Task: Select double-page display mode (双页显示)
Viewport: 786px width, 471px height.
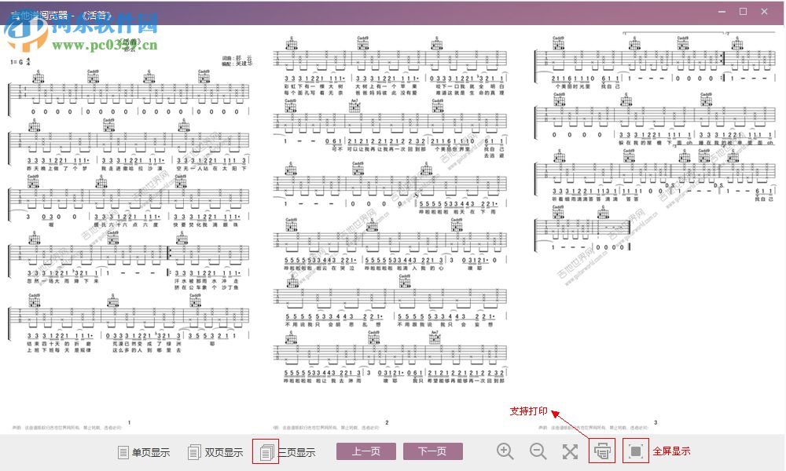Action: (x=215, y=452)
